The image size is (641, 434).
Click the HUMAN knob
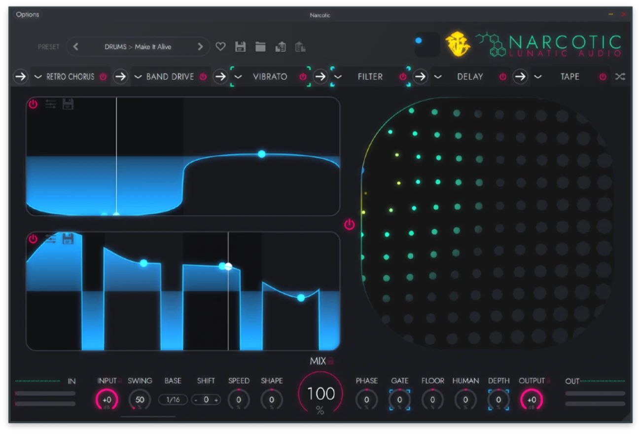(x=465, y=400)
